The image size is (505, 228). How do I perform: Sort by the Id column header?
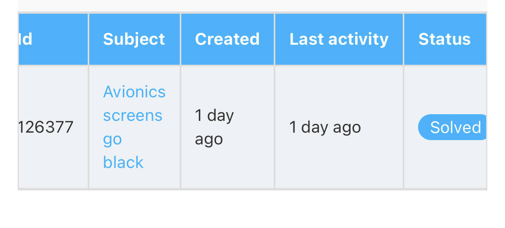[26, 39]
